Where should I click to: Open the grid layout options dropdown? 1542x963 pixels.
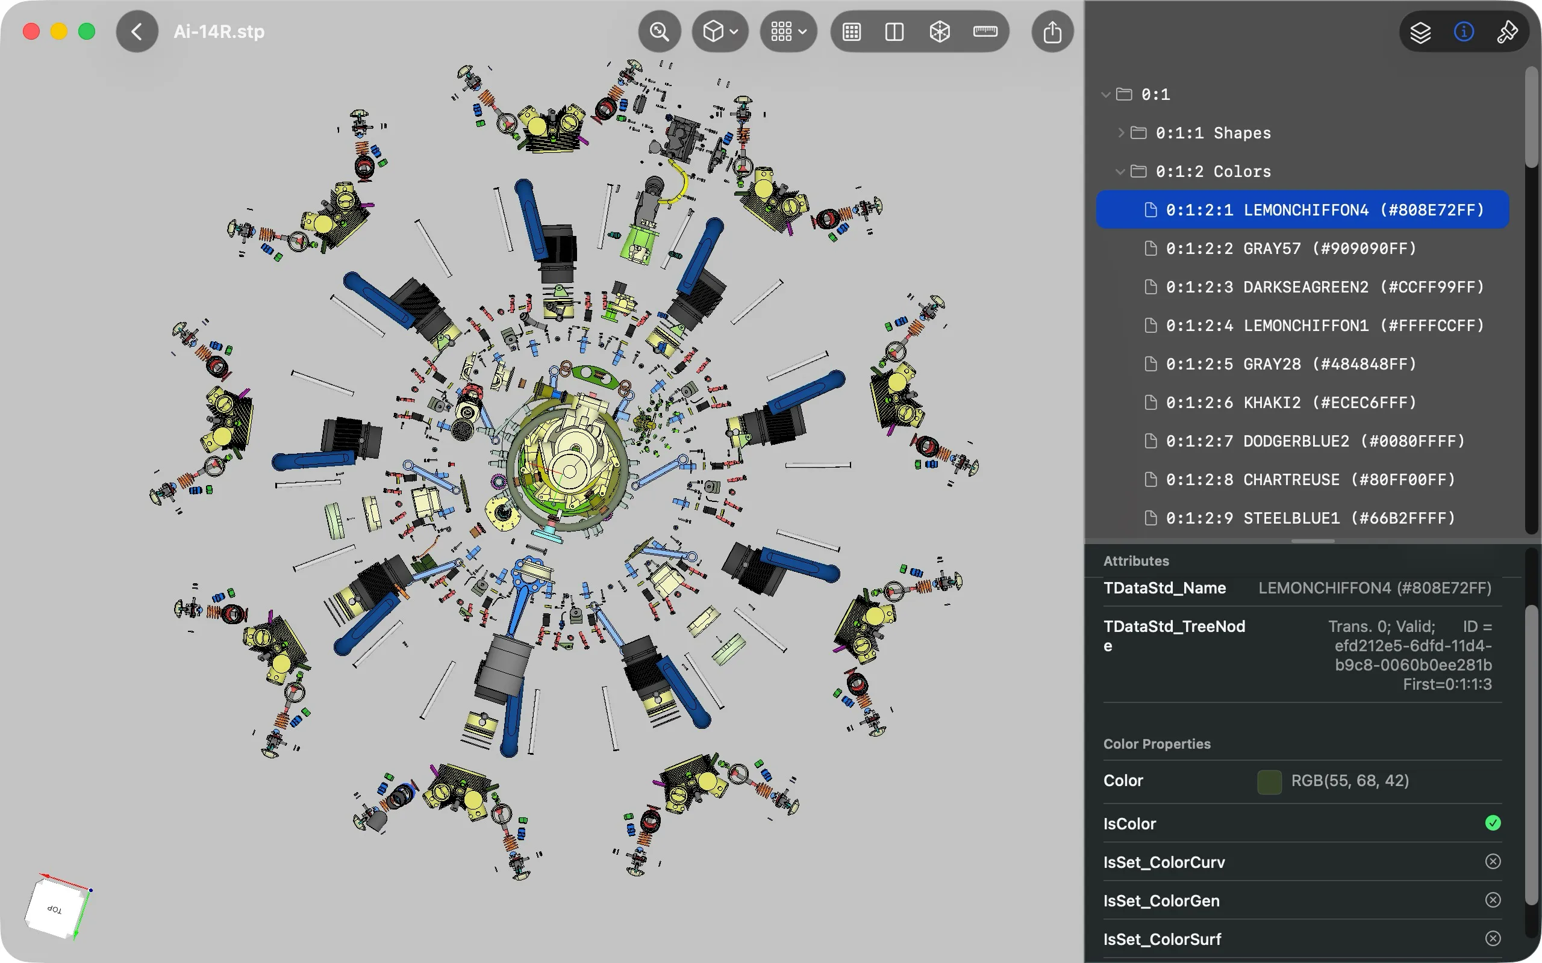point(788,32)
